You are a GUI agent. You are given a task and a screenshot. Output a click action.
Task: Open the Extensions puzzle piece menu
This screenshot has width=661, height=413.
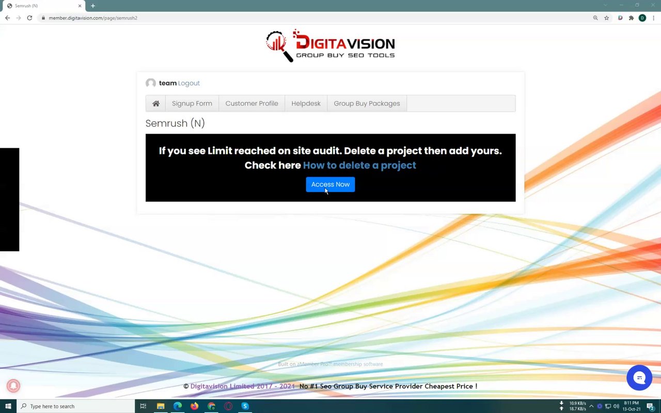pos(631,18)
